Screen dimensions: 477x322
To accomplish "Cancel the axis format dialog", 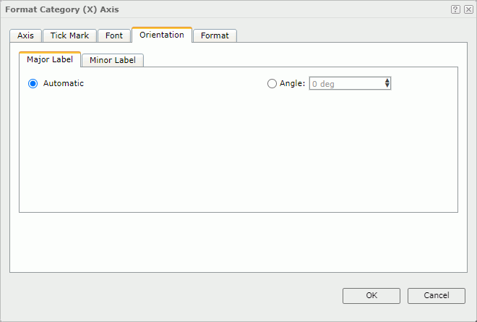I will pos(437,295).
